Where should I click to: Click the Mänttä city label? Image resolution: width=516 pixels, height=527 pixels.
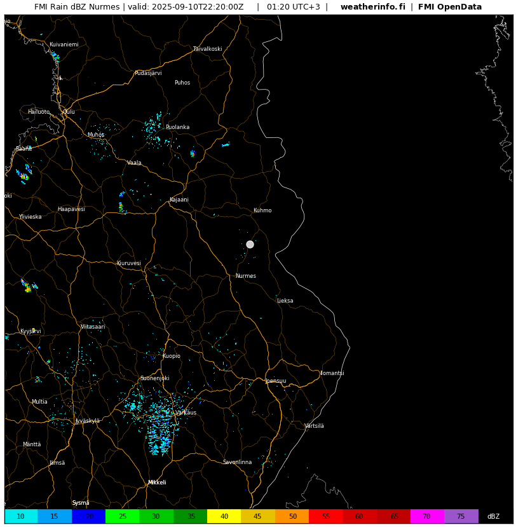tap(32, 444)
